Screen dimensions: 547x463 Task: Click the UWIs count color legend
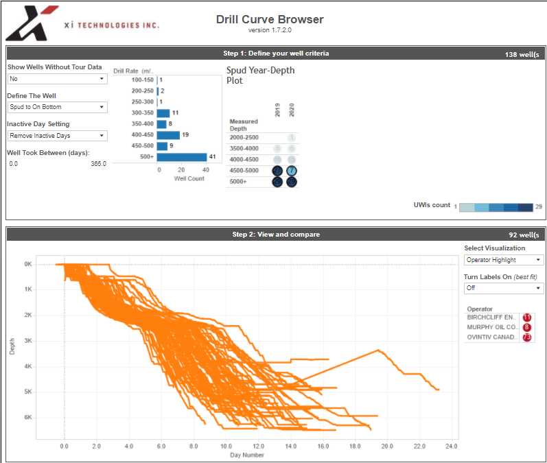pos(496,207)
